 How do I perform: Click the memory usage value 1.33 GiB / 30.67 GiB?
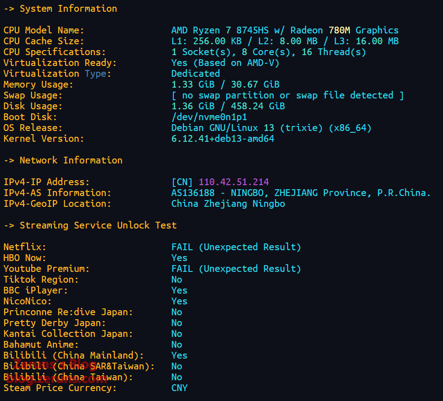coord(225,84)
